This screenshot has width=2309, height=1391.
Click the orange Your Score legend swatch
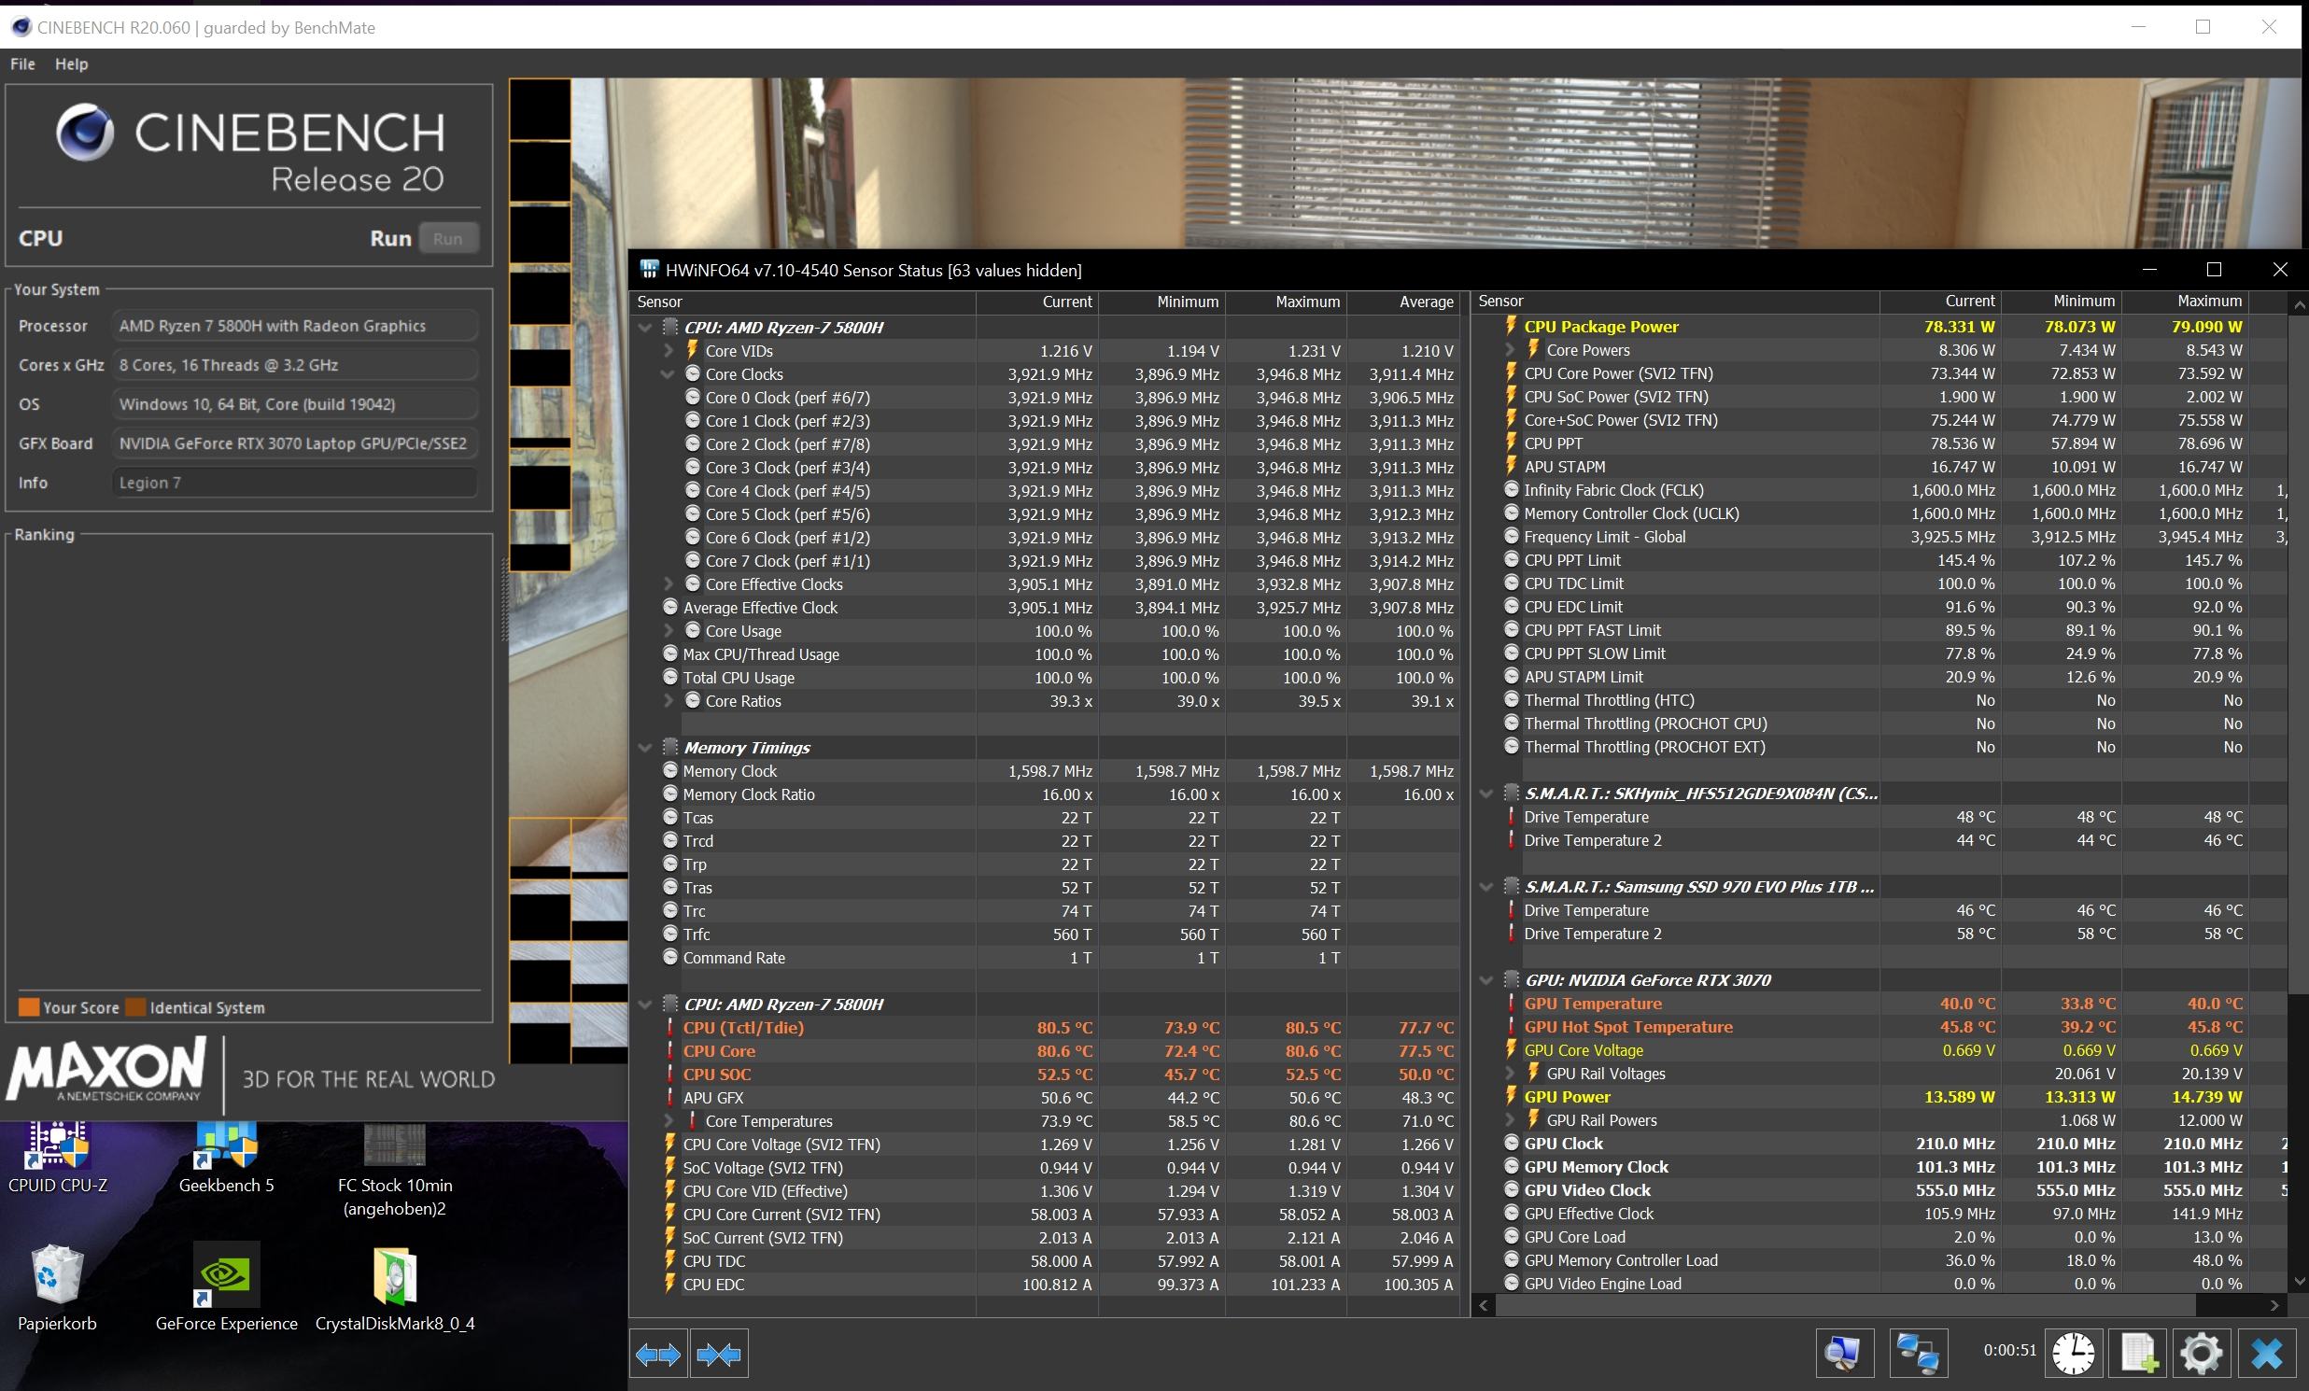point(29,1007)
